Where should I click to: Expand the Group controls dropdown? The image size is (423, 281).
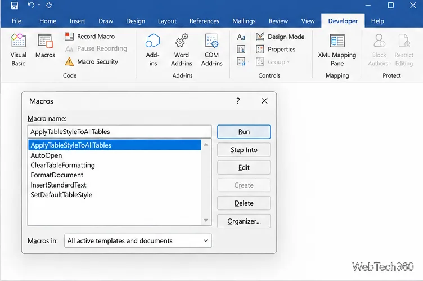(273, 62)
